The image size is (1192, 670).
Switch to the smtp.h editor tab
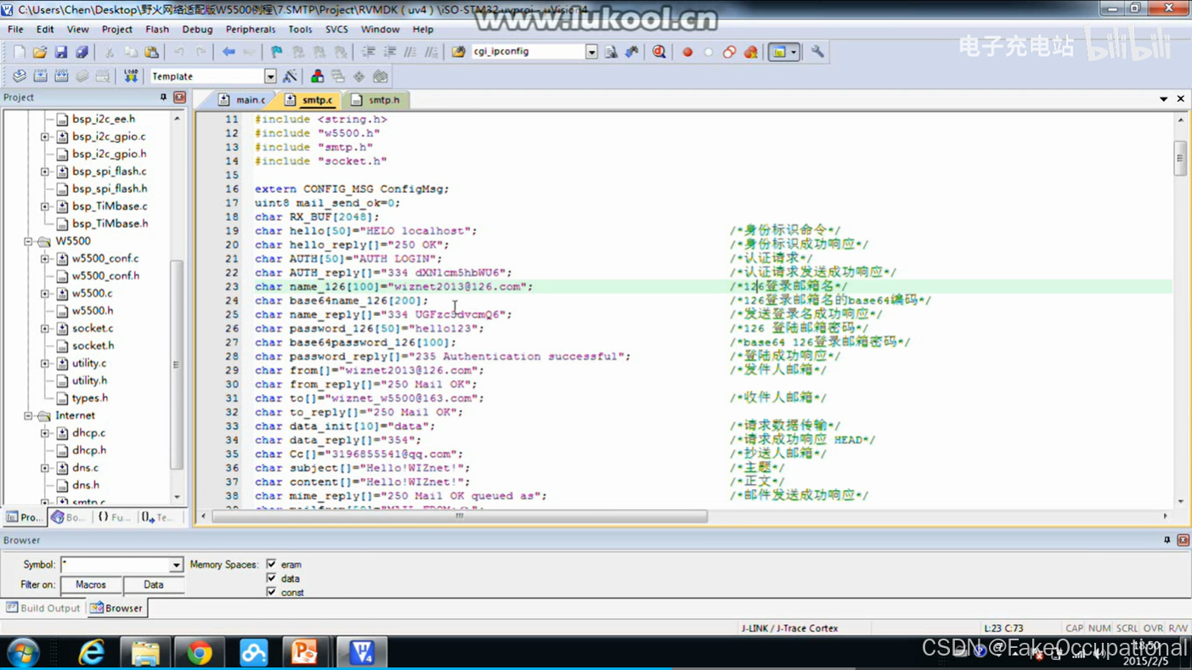376,100
